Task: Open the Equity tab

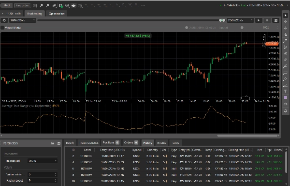Action: click(x=70, y=143)
